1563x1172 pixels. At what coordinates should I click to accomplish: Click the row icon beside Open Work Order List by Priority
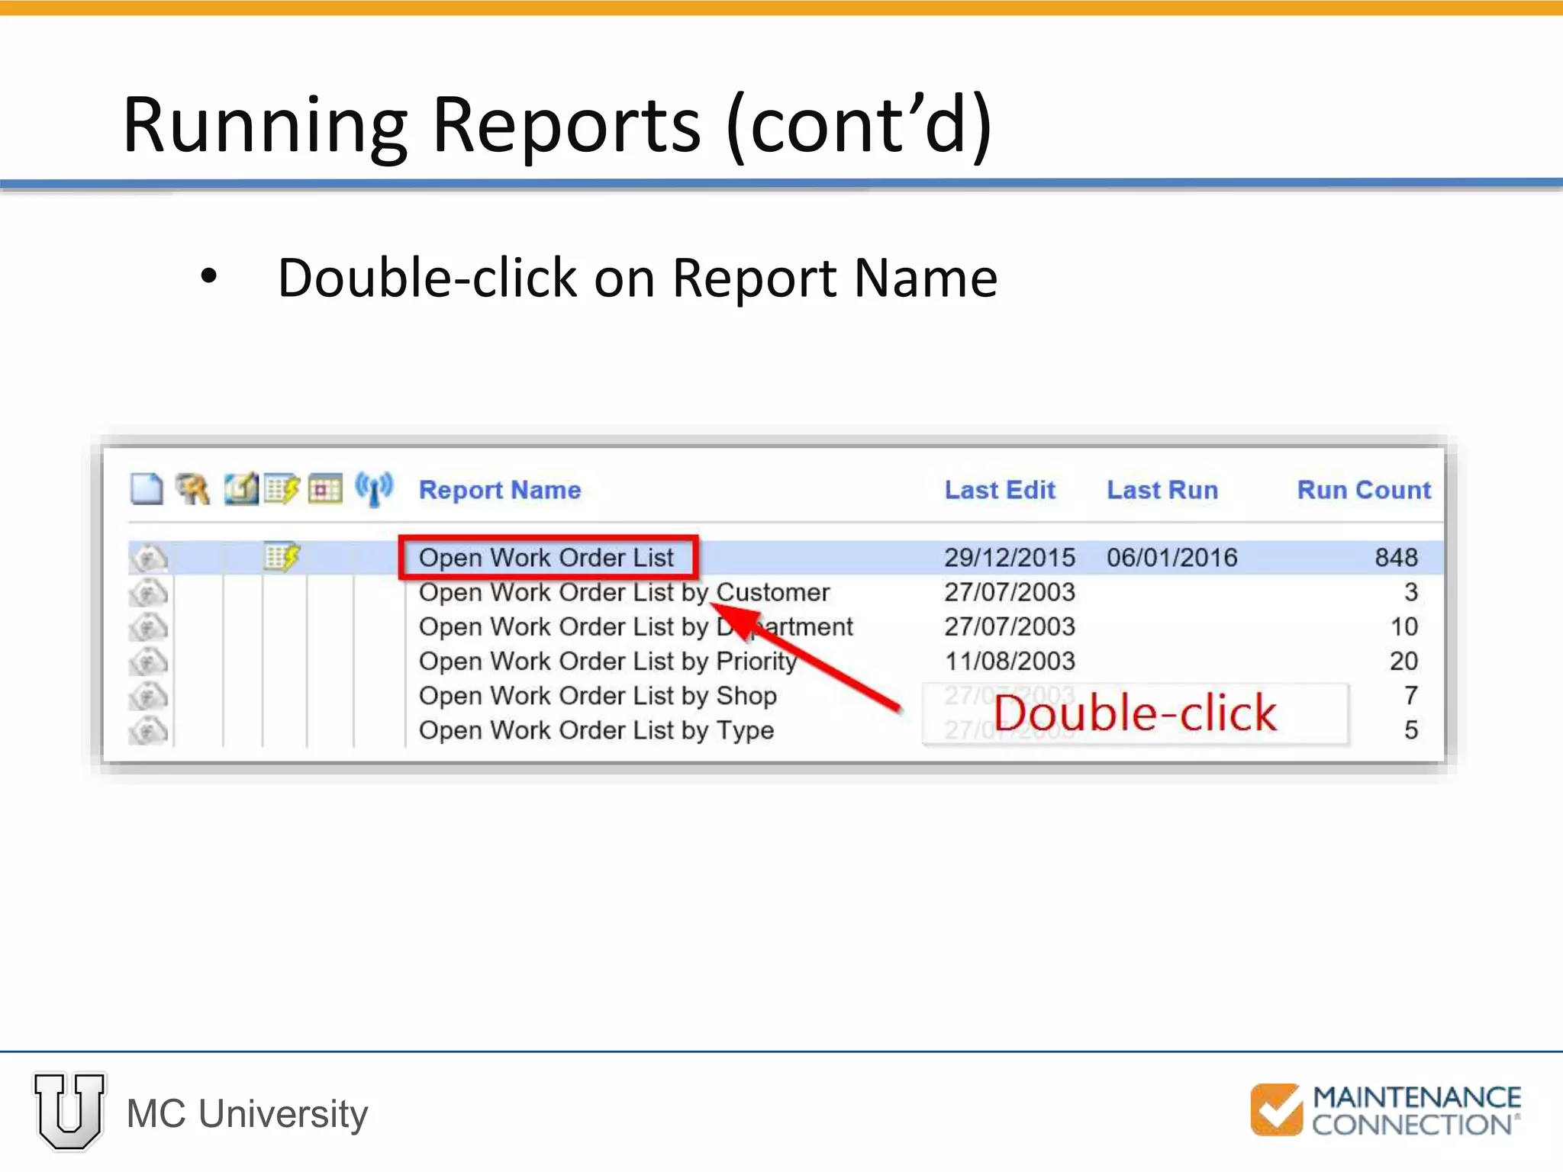pyautogui.click(x=148, y=662)
